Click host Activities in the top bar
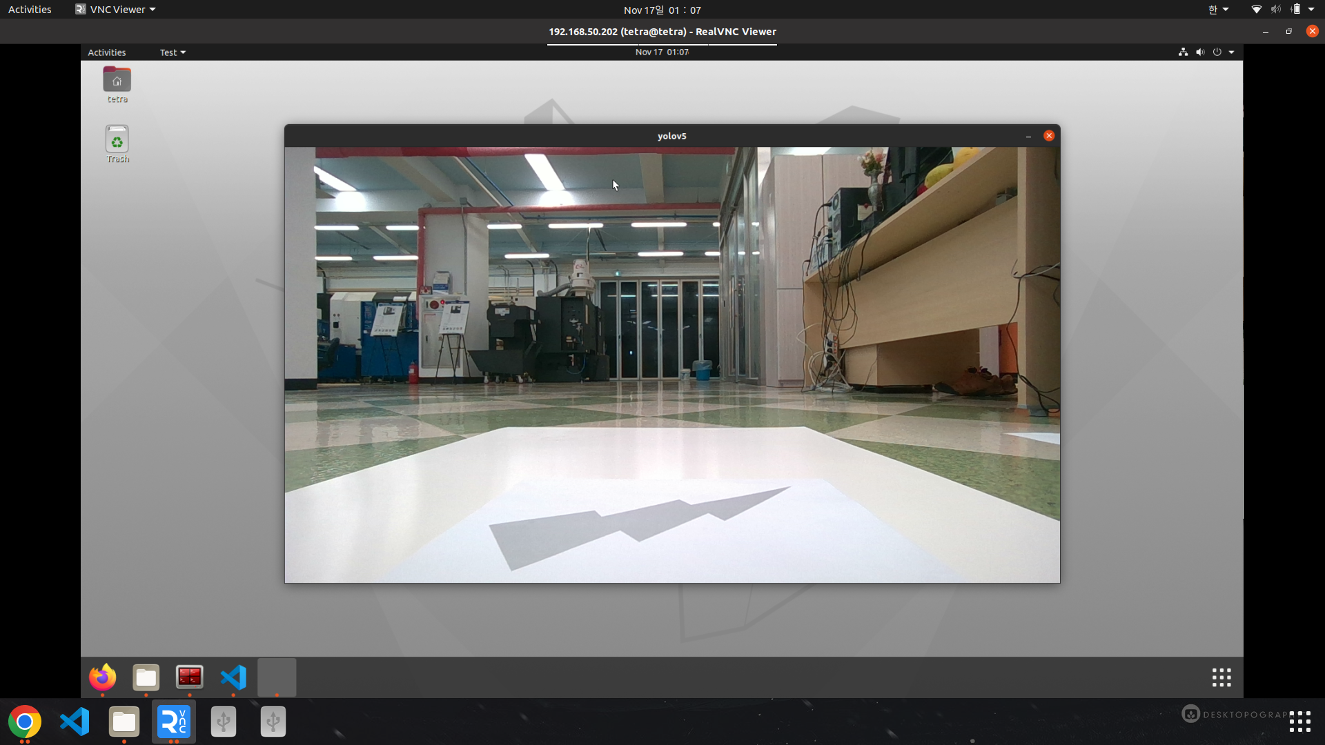 [30, 10]
